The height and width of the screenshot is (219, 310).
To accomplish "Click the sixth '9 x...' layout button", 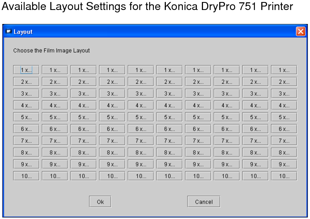I will 170,164.
